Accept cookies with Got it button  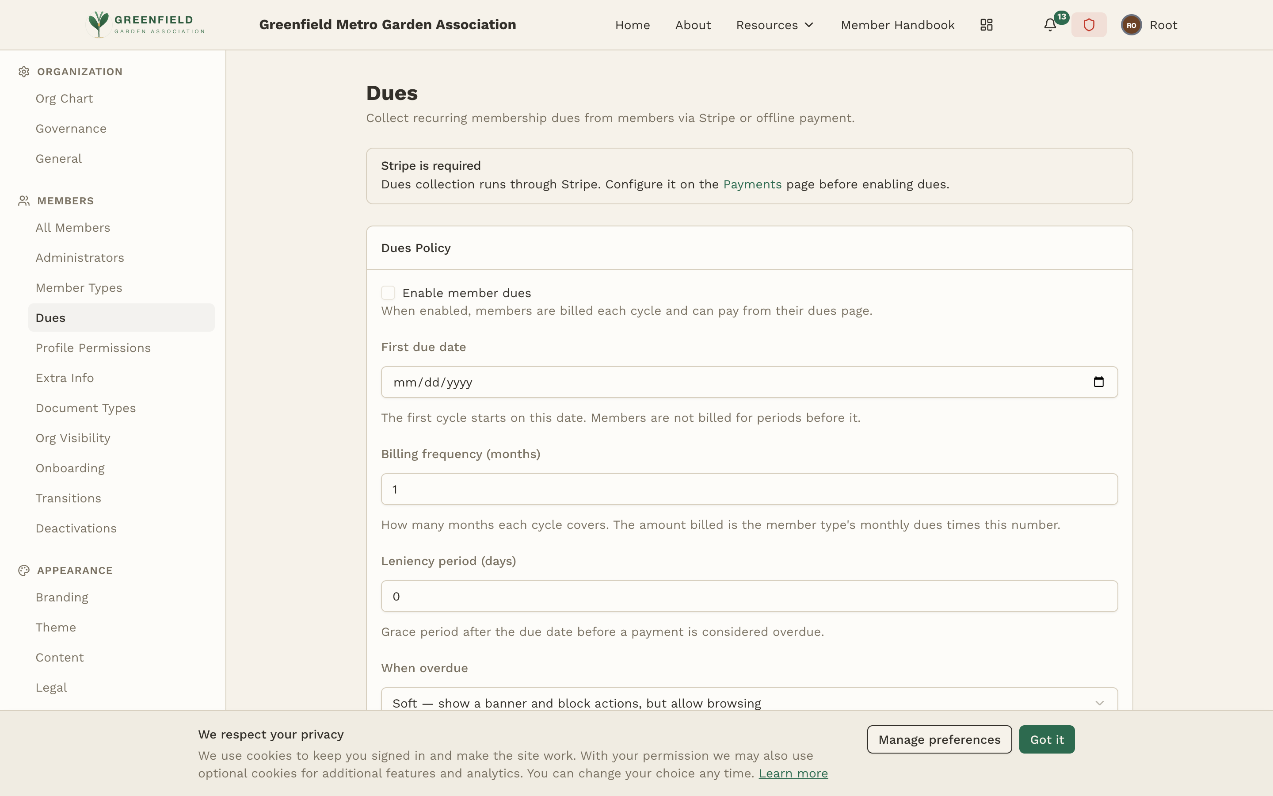tap(1047, 739)
